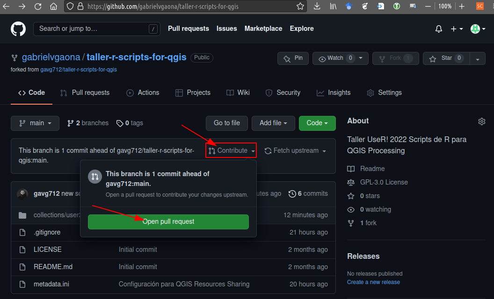Click the GPL-3.0 License scale icon

tap(350, 182)
